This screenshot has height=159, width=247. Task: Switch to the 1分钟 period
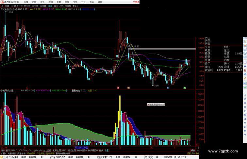pos(13,6)
